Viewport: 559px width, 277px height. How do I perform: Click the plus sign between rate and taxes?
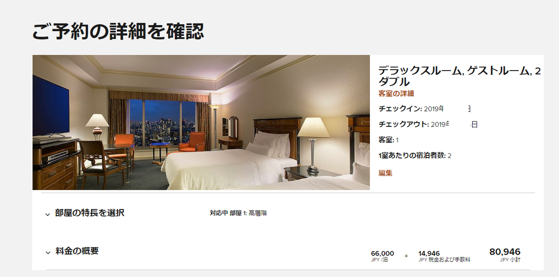[x=406, y=256]
